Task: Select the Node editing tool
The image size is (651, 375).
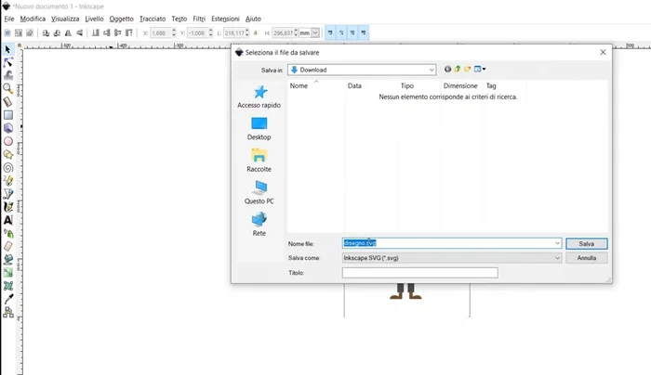Action: click(7, 62)
